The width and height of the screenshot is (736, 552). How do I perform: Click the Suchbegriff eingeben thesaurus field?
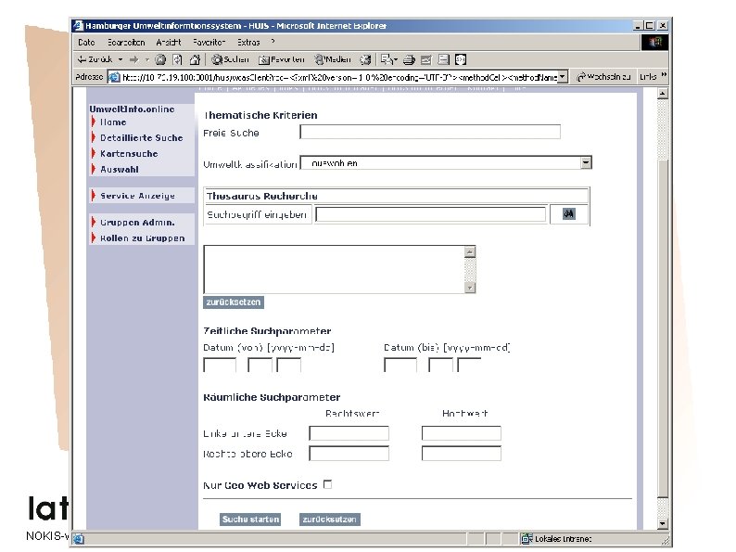pyautogui.click(x=430, y=214)
